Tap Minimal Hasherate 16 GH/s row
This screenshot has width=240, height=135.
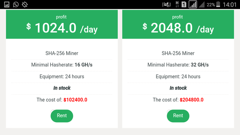[x=62, y=65]
